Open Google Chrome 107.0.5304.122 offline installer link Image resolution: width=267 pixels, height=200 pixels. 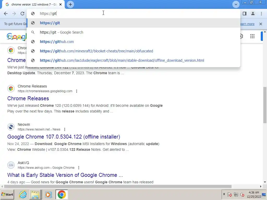64,137
